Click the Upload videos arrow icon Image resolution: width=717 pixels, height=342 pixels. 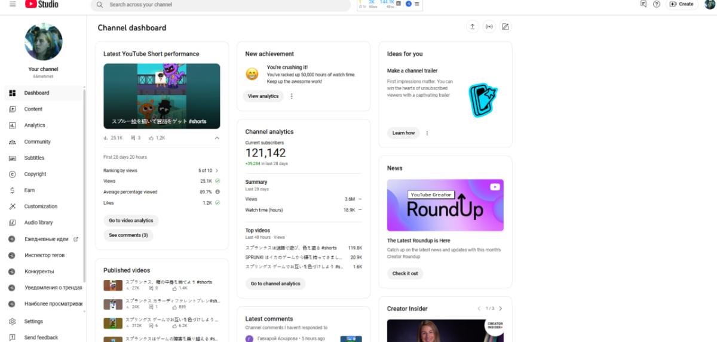pos(473,27)
